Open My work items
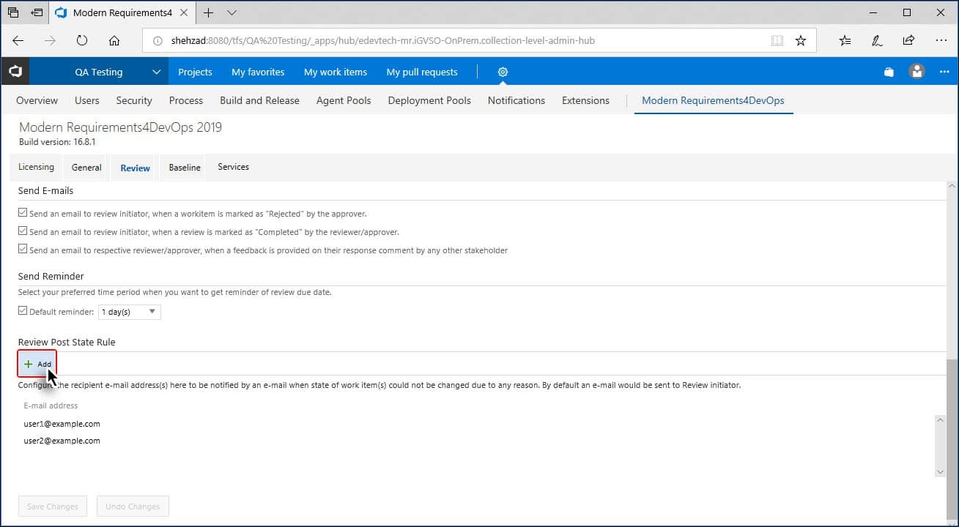 click(336, 72)
